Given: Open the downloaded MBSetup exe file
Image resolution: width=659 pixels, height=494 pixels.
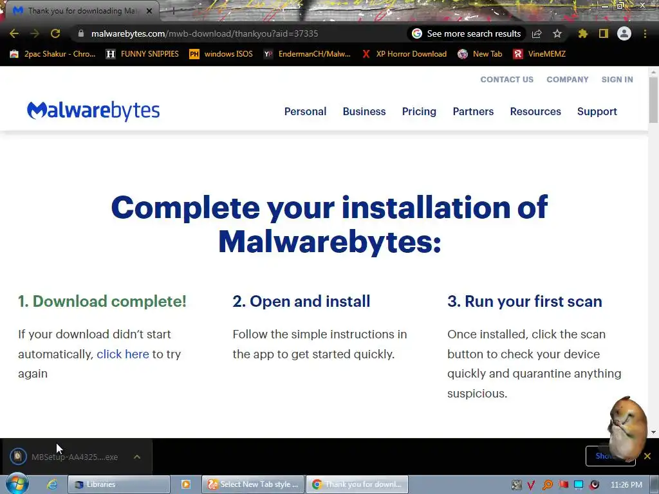Looking at the screenshot, I should 75,457.
